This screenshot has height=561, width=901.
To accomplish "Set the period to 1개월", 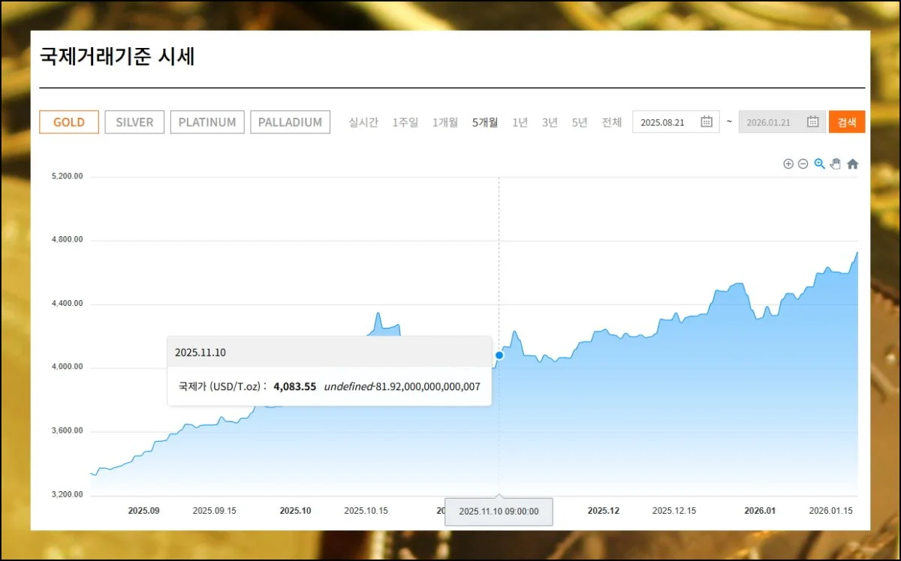I will pos(444,122).
